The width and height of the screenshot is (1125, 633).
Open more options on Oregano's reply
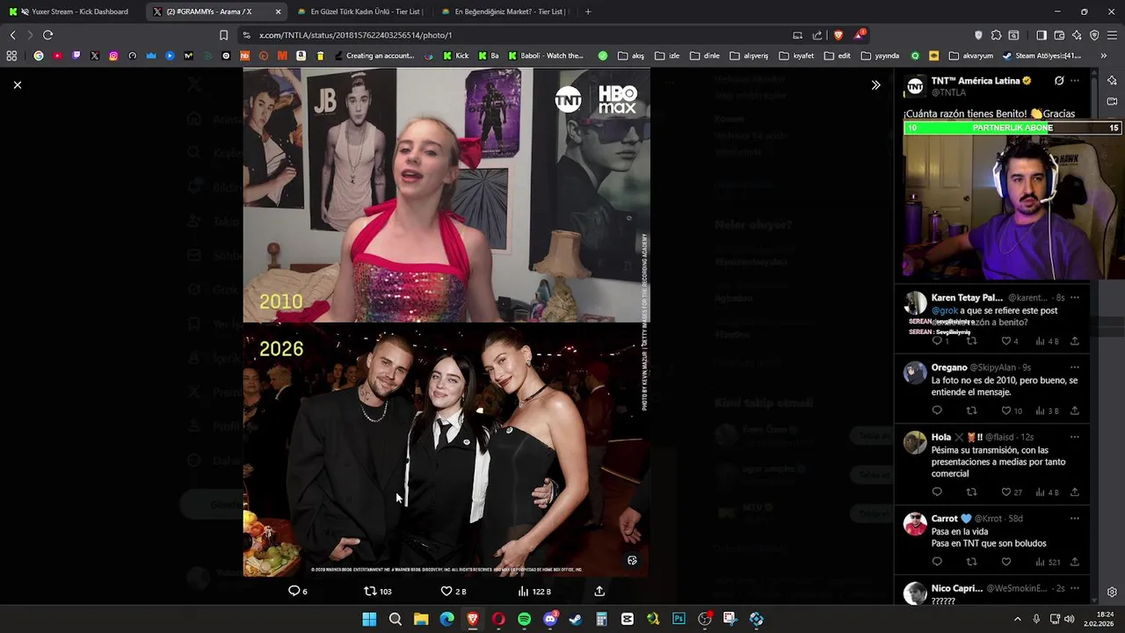point(1074,367)
